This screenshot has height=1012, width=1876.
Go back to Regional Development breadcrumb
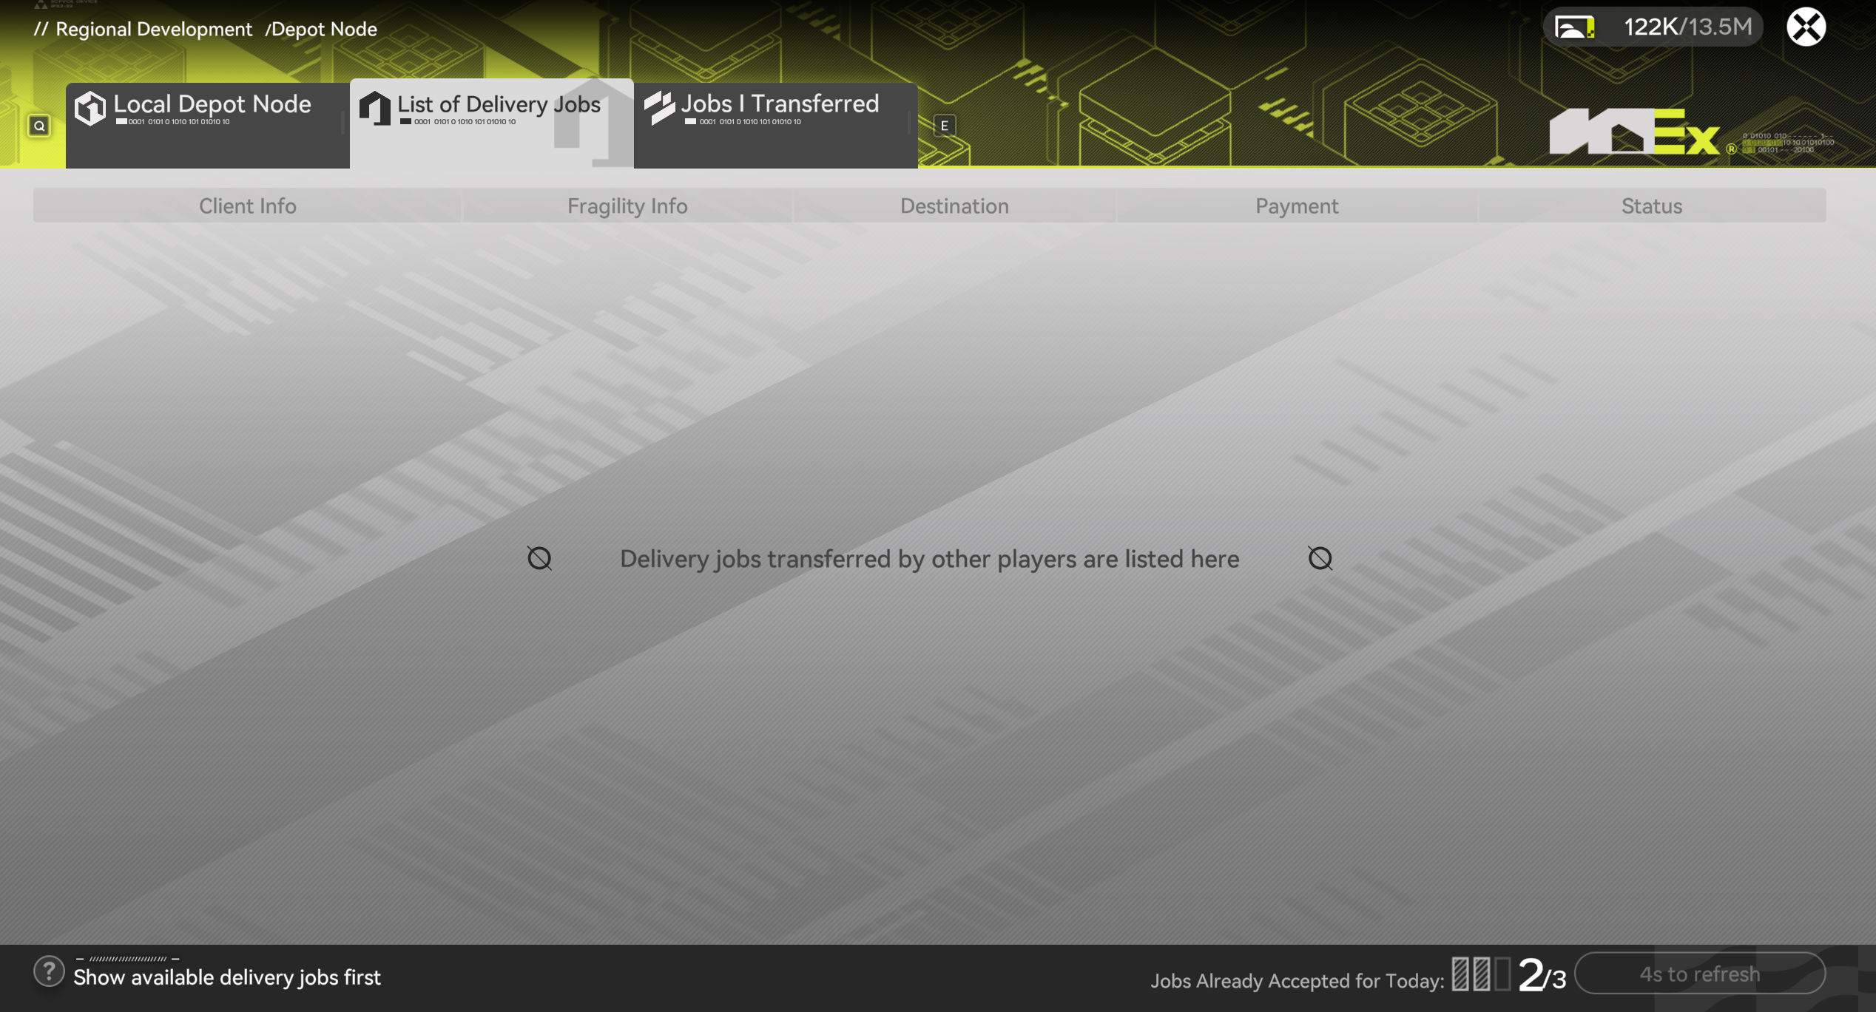click(153, 29)
